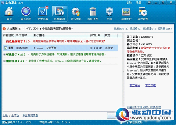Image resolution: width=176 pixels, height=125 pixels.
Task: Open the 垃圾清理 trash can icon
Action: click(93, 14)
